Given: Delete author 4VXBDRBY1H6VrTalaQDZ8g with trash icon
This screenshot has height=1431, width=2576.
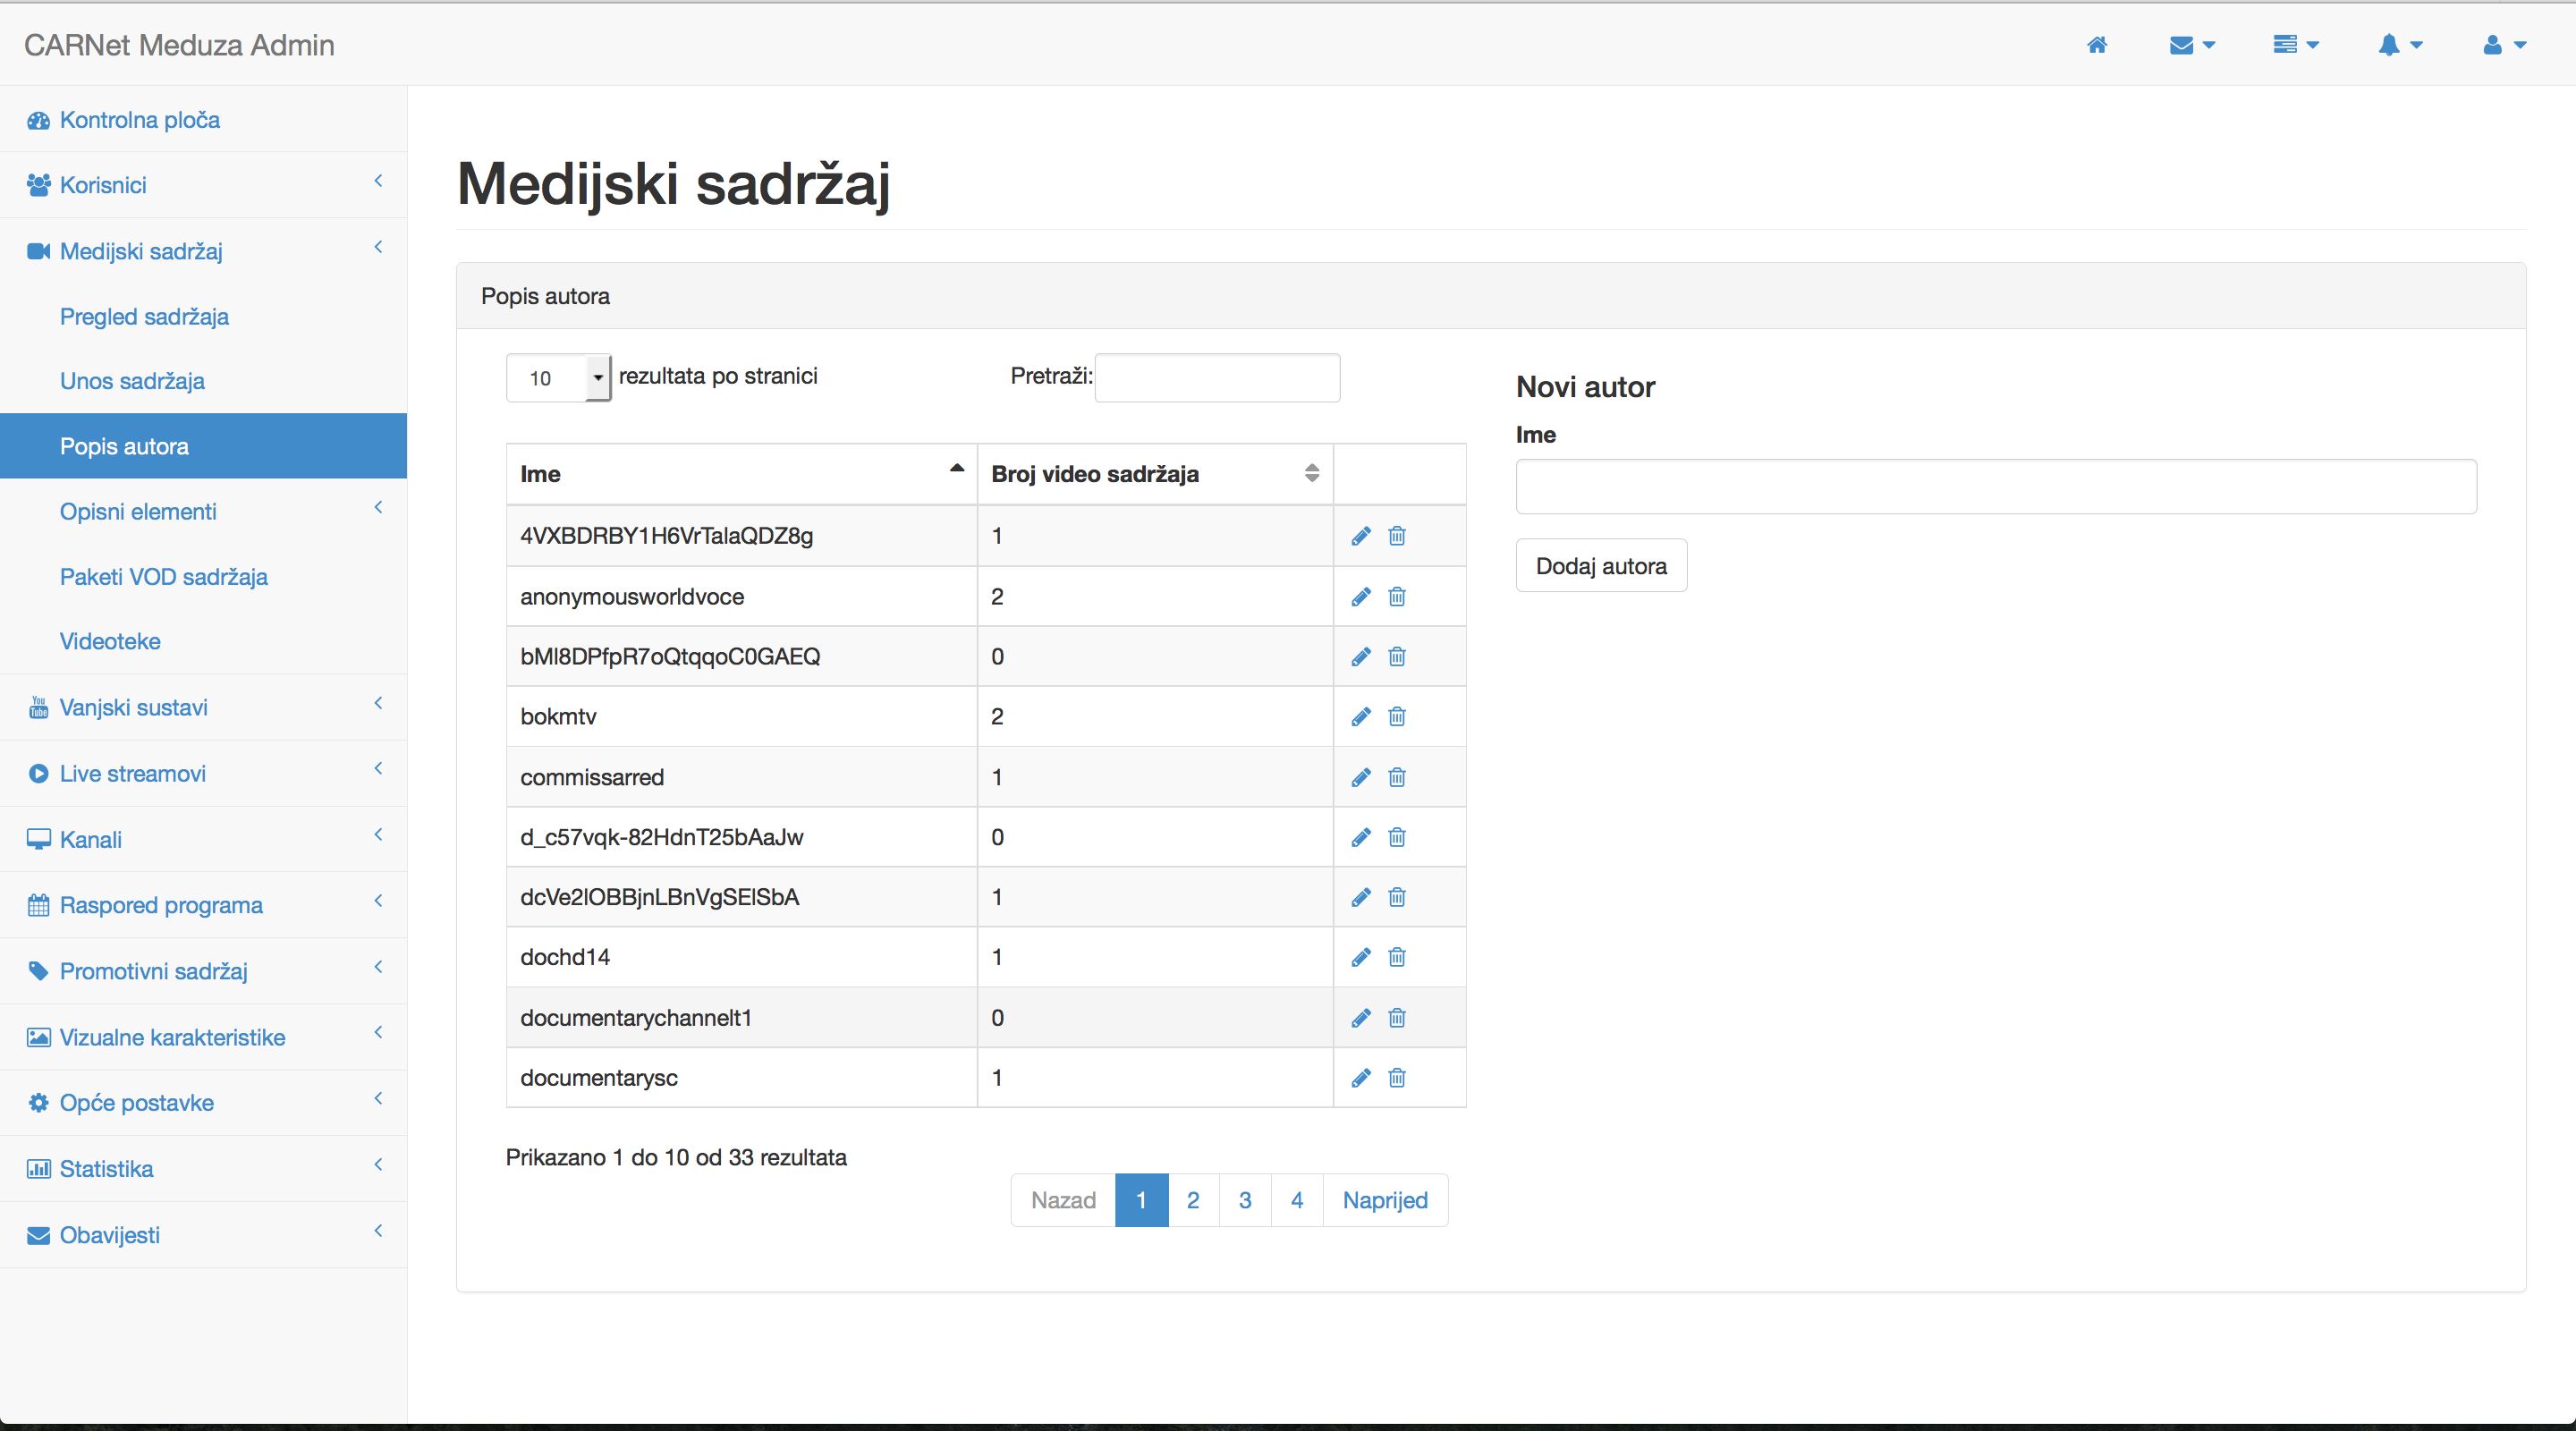Looking at the screenshot, I should 1397,536.
